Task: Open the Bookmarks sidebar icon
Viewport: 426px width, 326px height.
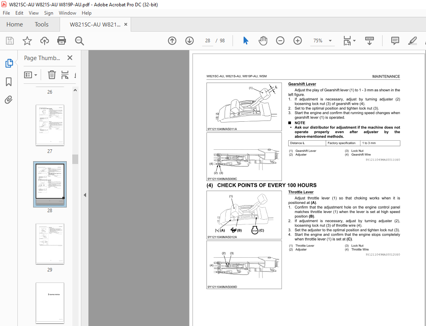Action: tap(9, 81)
